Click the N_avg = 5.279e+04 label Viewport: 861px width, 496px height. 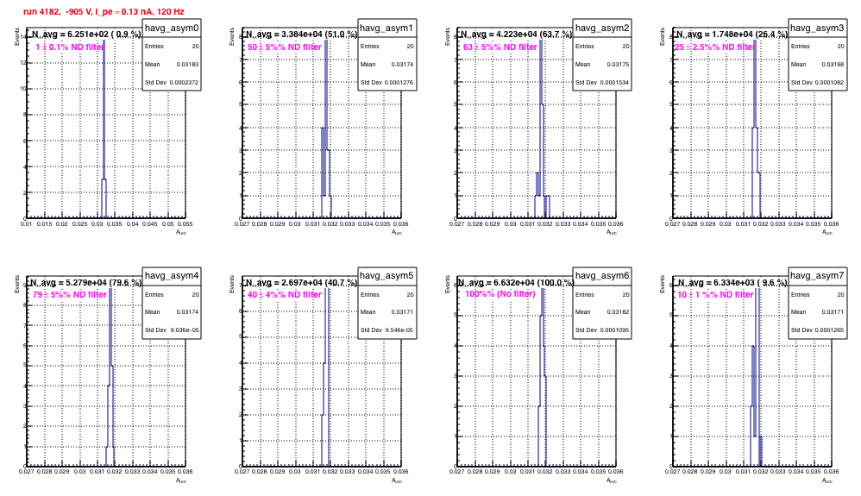click(x=85, y=283)
